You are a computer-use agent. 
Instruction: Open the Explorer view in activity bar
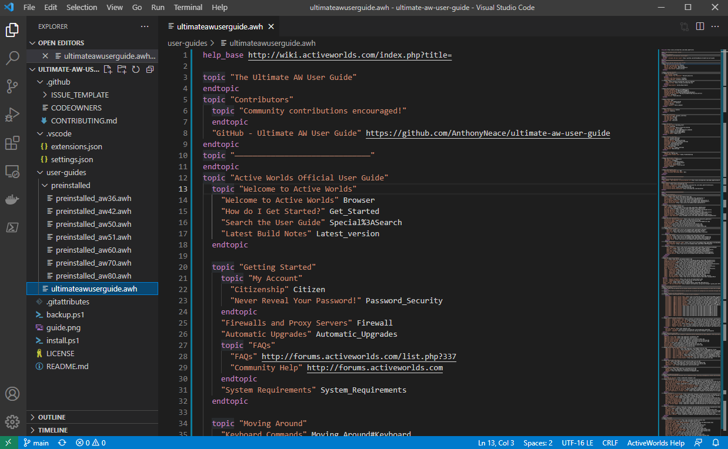click(13, 30)
